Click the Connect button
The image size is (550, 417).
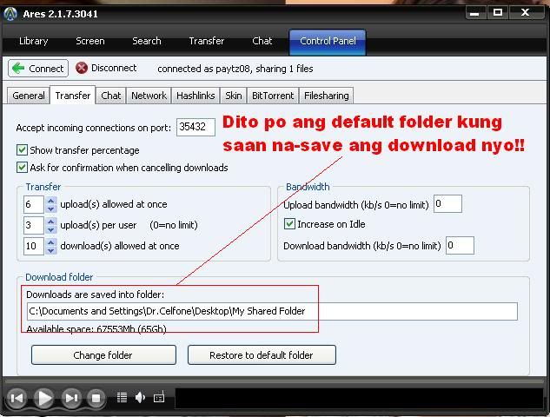click(38, 69)
